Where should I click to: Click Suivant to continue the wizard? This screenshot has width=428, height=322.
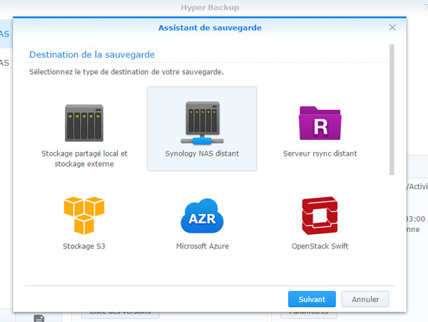pyautogui.click(x=312, y=299)
